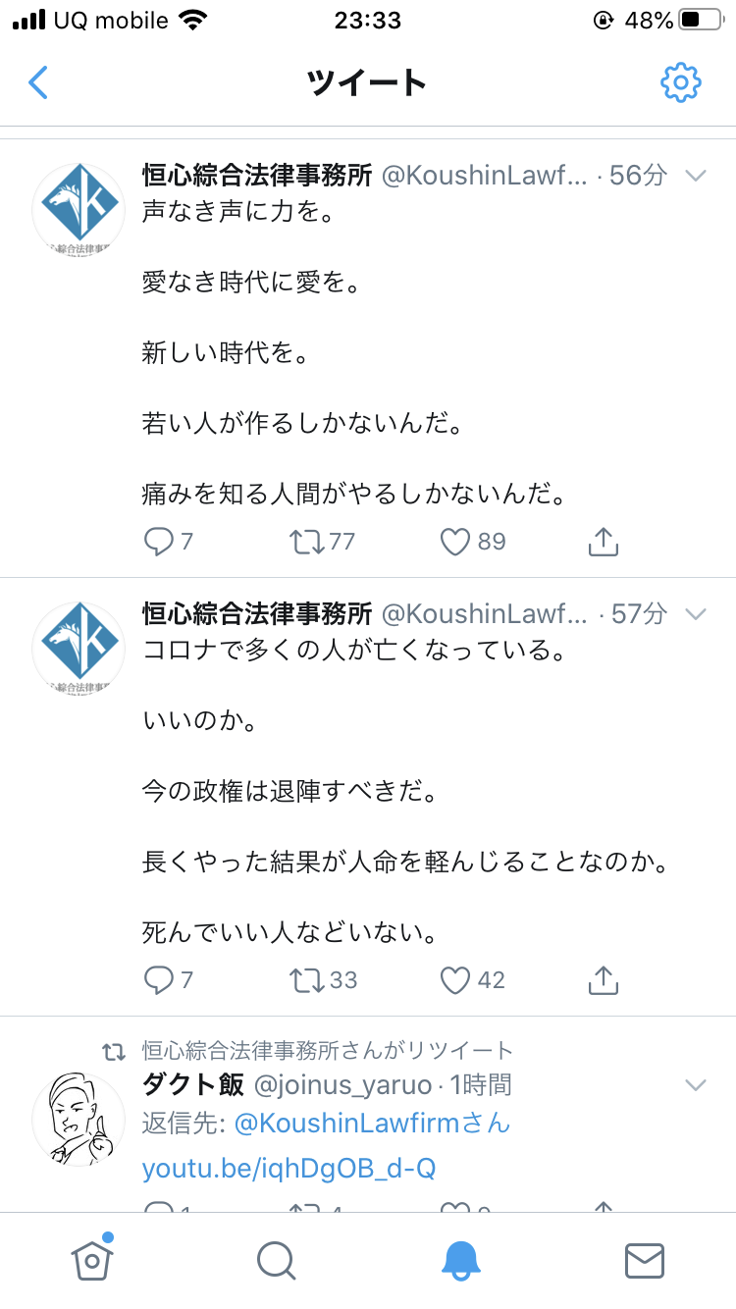This screenshot has height=1309, width=736.
Task: Expand options for the 57分 tweet
Action: [695, 614]
